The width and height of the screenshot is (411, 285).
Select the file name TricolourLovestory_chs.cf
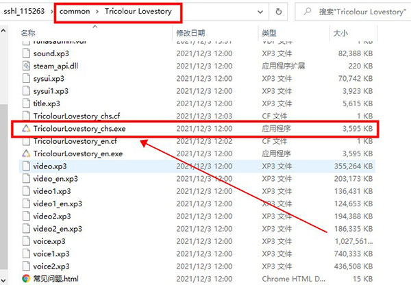[x=77, y=116]
